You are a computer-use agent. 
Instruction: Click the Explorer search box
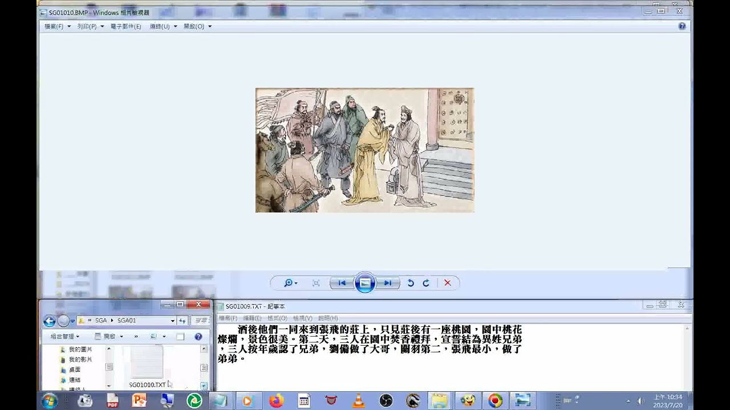point(200,321)
